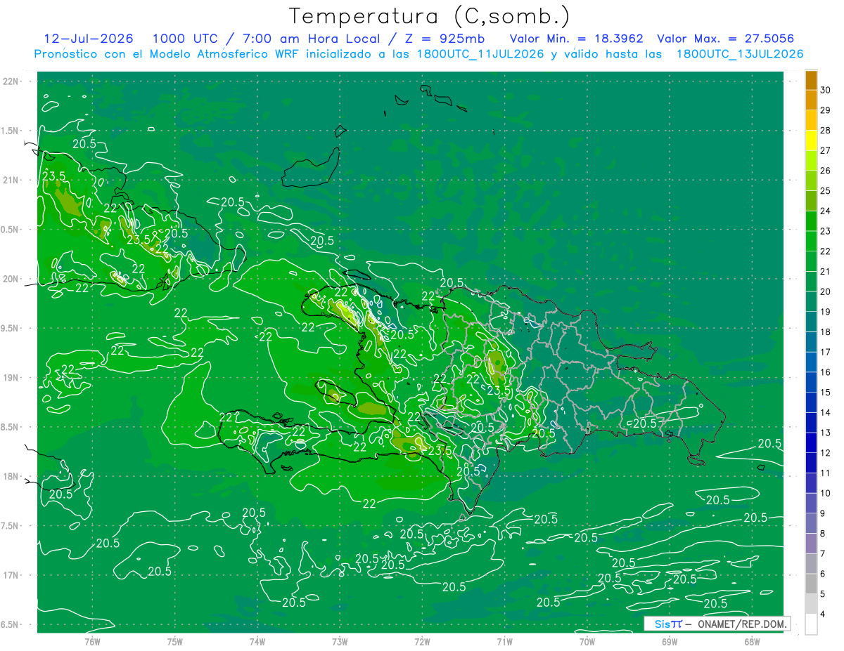This screenshot has height=651, width=844.
Task: Click the forecast date "12-Jul-2026"
Action: 89,39
